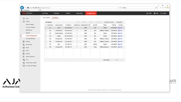Open System Settings in sidebar
Viewport: 181px width, 102px height.
coord(30,25)
